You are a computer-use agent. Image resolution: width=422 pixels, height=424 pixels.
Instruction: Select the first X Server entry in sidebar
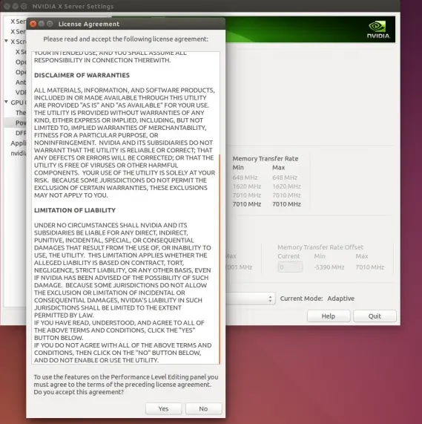click(x=18, y=22)
